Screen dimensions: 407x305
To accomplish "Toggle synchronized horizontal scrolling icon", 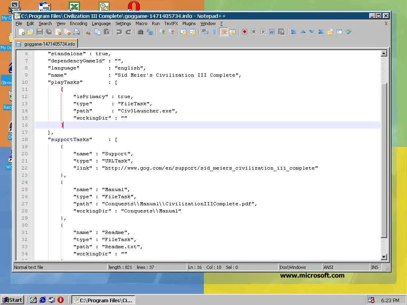I will pyautogui.click(x=193, y=32).
